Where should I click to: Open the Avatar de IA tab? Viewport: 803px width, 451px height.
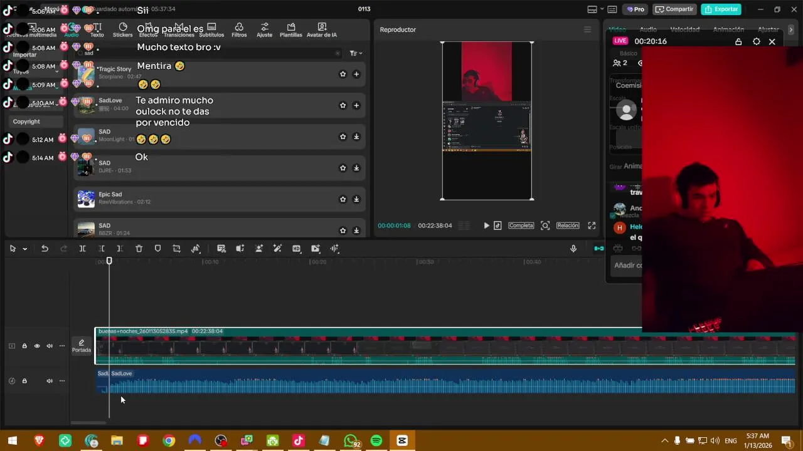click(x=322, y=30)
